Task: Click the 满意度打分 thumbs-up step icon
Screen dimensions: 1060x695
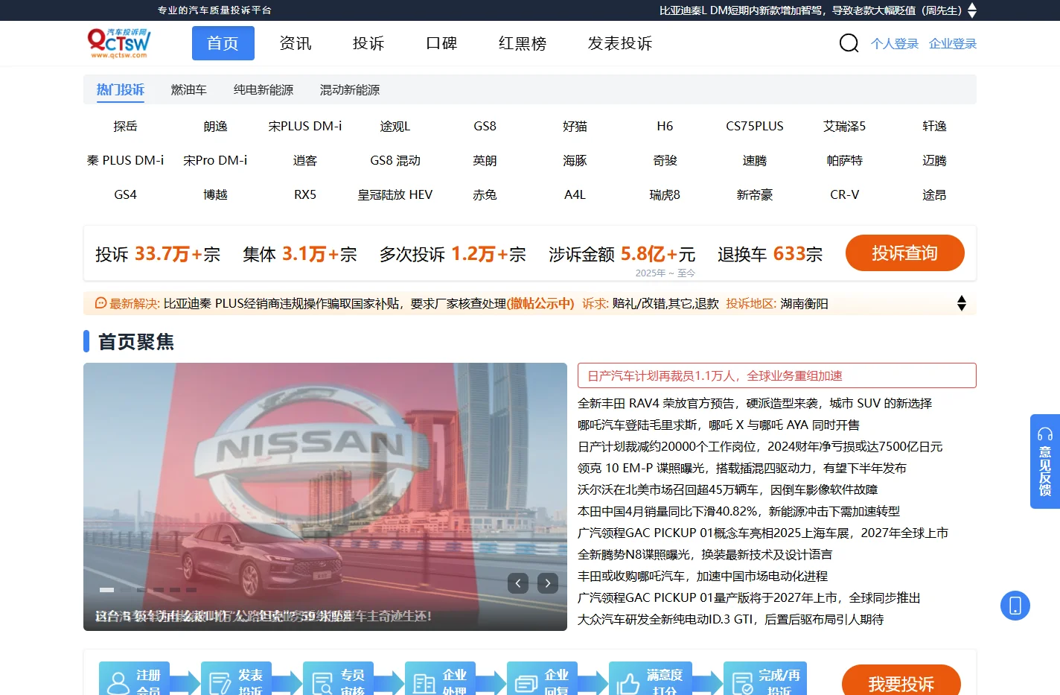Action: [x=628, y=683]
